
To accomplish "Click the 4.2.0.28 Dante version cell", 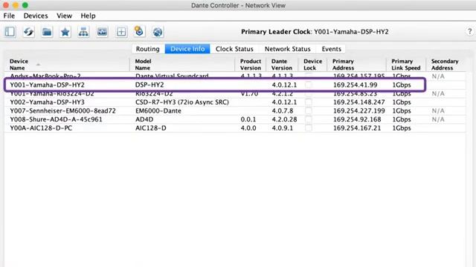I will [x=284, y=119].
